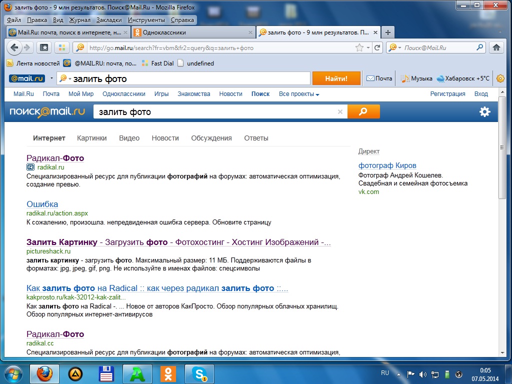Open search settings gear in blue header
512x384 pixels.
point(484,111)
